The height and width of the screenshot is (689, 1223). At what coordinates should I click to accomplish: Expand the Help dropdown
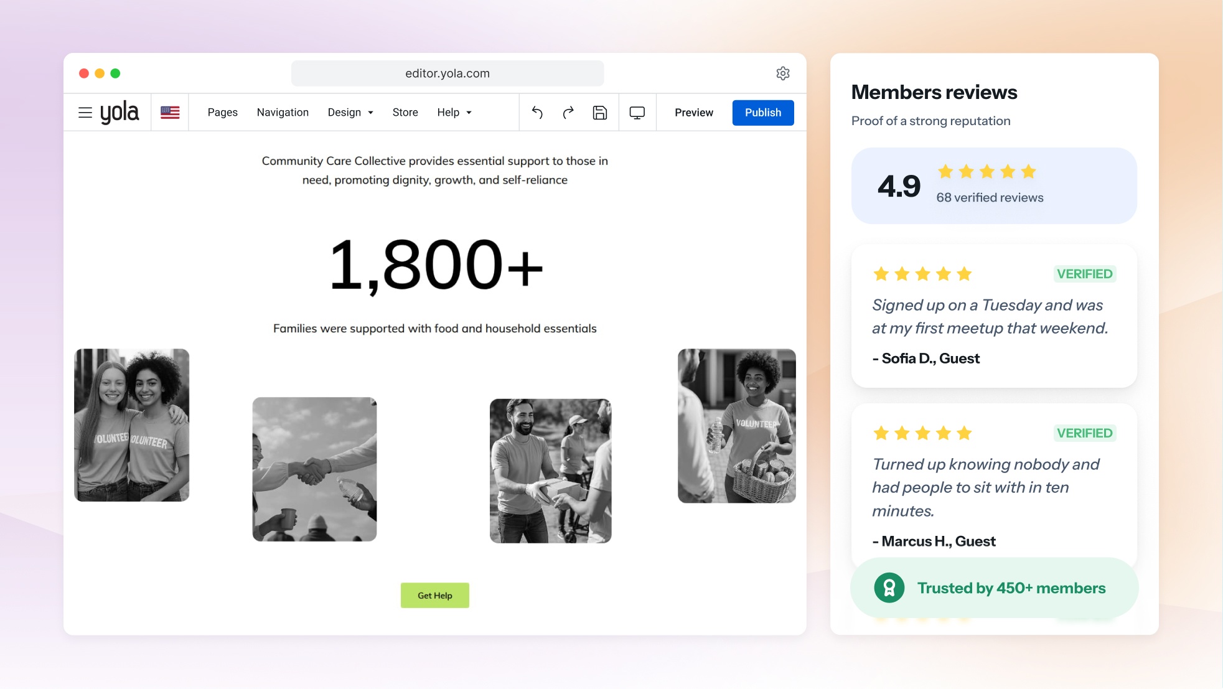point(454,113)
